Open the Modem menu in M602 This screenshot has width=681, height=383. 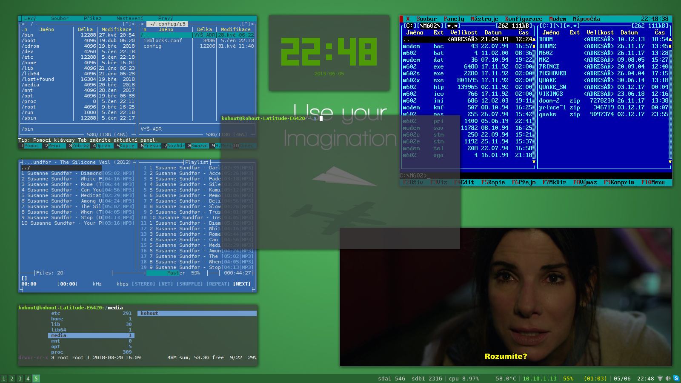[558, 19]
